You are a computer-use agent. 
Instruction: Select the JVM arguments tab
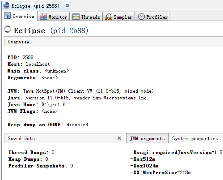point(147,138)
